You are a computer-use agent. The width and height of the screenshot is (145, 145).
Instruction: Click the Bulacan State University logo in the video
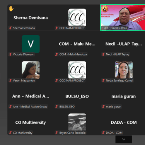(x=105, y=9)
